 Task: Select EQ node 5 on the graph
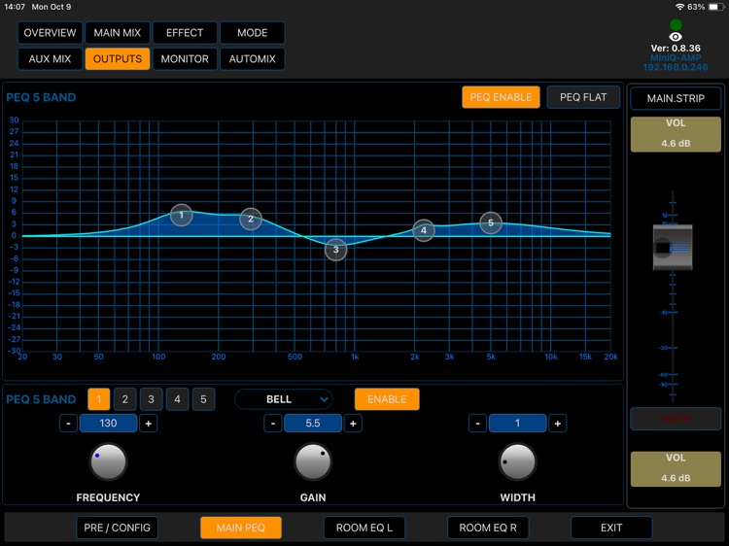click(491, 223)
